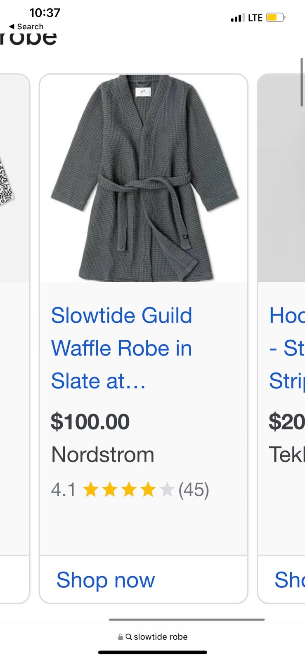The width and height of the screenshot is (305, 660).
Task: Tap the cellular signal bars icon
Action: tap(237, 18)
